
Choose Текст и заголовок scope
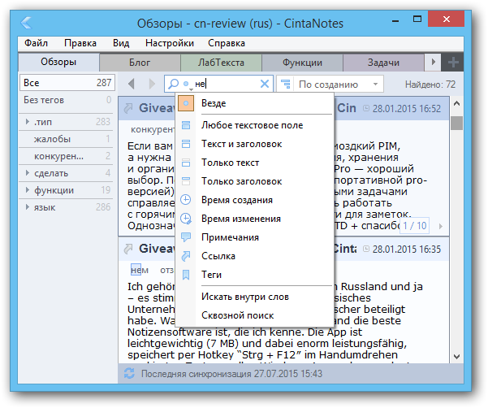coord(255,144)
